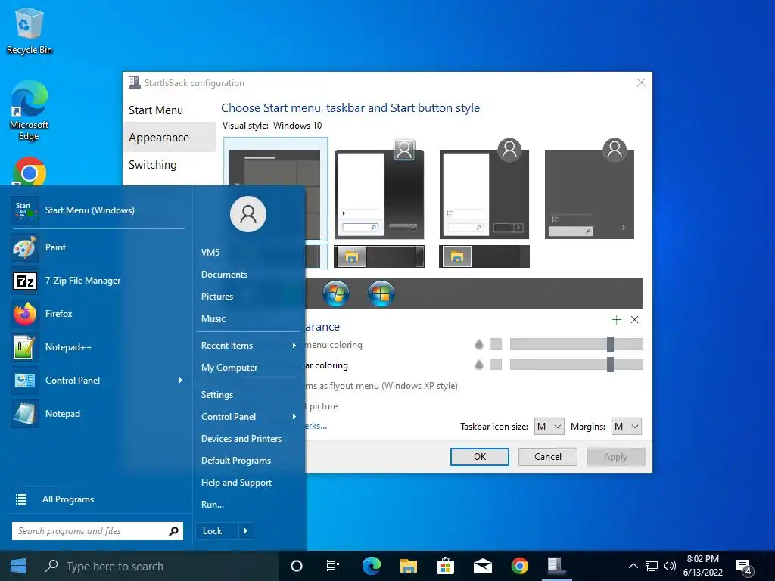
Task: Open Documents from the start menu
Action: coord(224,274)
